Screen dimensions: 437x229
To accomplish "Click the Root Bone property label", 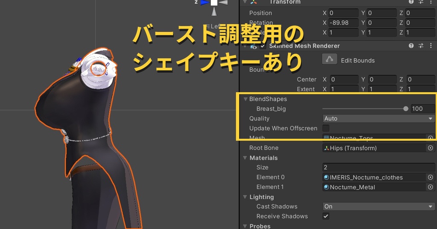I will coord(264,148).
